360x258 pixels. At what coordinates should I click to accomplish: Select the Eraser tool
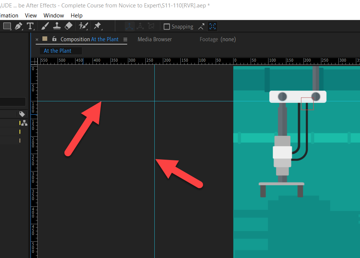69,26
